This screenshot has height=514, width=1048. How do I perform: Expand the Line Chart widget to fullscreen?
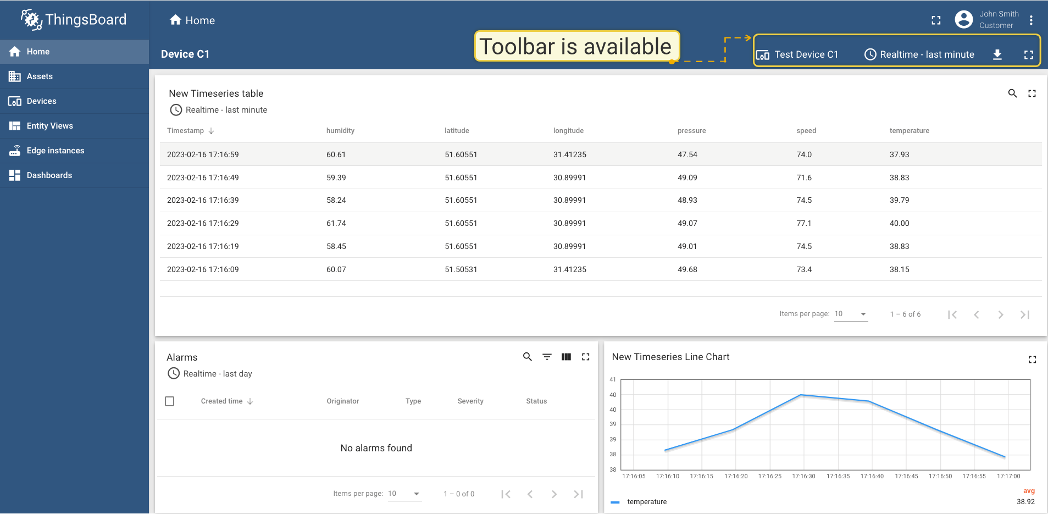click(x=1032, y=360)
